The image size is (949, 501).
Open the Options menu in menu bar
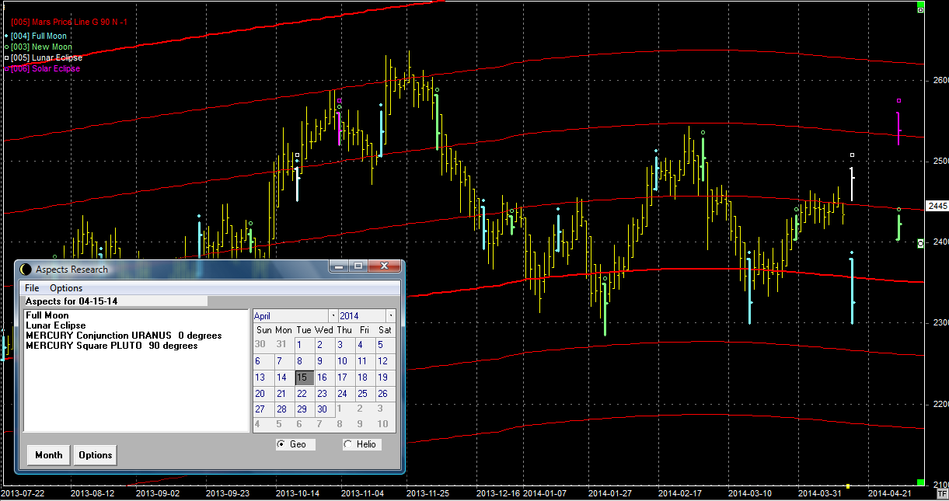click(x=66, y=288)
